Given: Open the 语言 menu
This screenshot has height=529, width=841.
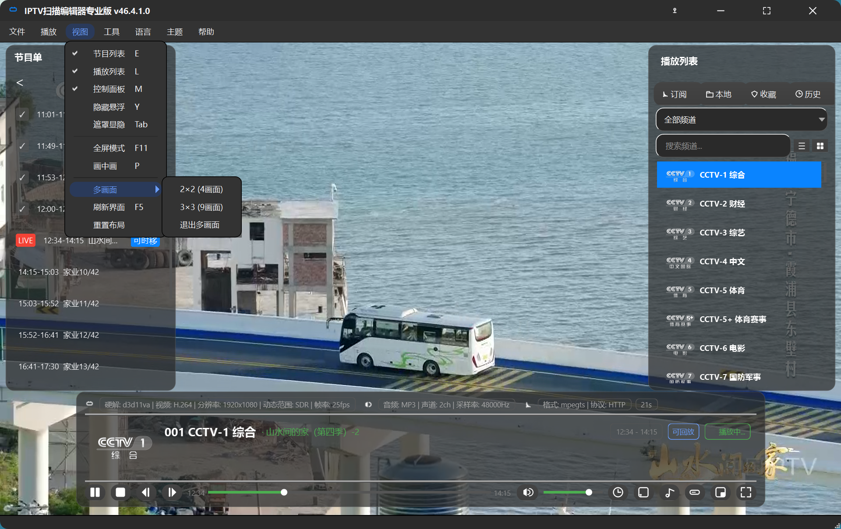Looking at the screenshot, I should point(143,32).
